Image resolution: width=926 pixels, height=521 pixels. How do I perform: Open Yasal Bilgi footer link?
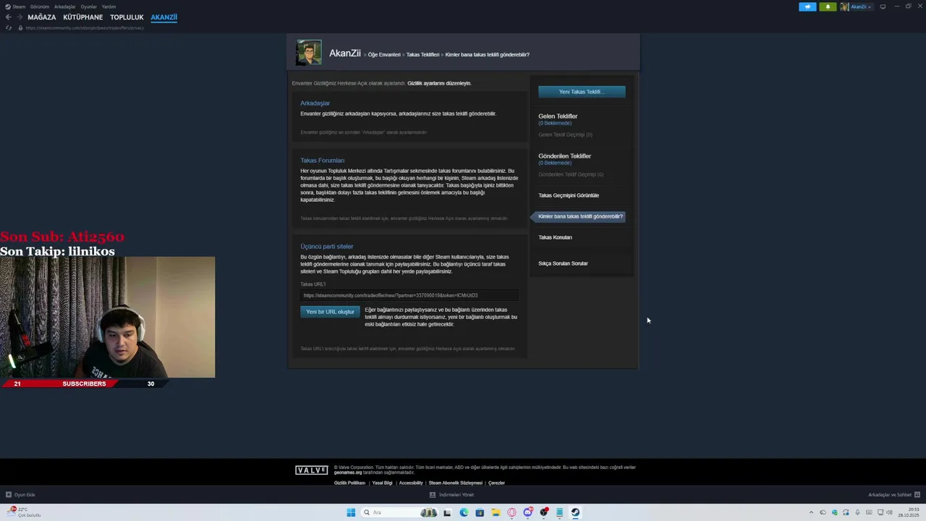(382, 483)
